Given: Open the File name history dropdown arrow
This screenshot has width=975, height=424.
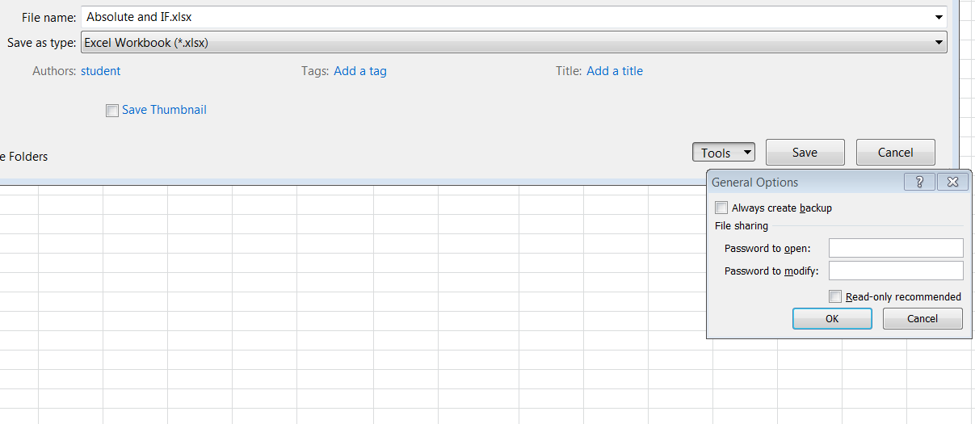Looking at the screenshot, I should coord(939,17).
